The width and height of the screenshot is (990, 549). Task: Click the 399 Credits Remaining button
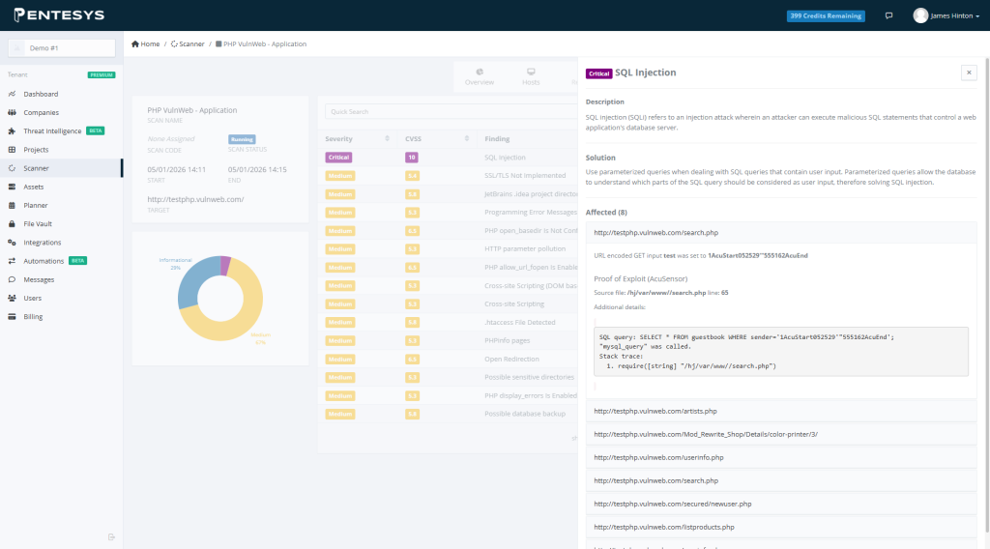point(825,16)
